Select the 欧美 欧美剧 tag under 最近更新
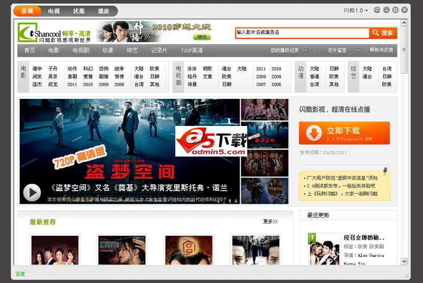 [371, 246]
